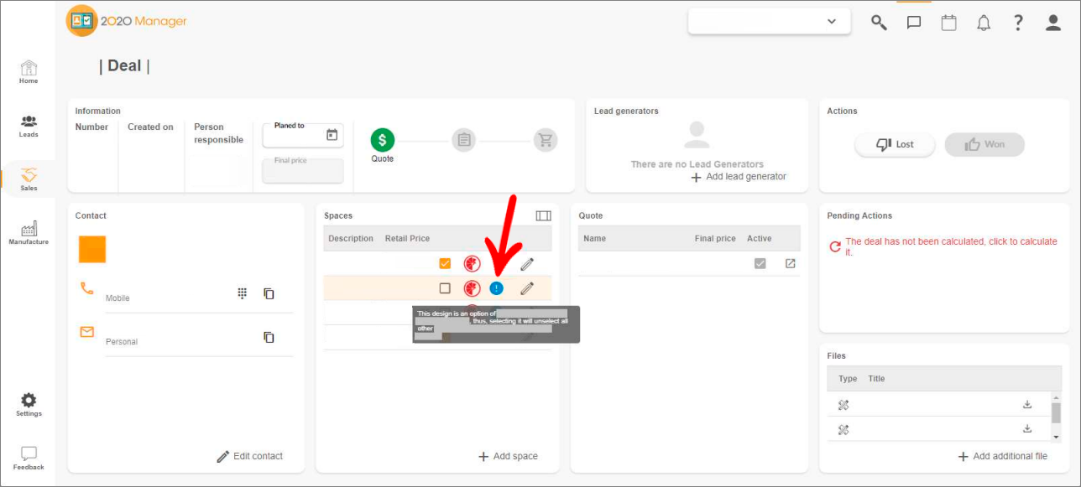Sort by Retail Price column header
Screen dimensions: 1081x487
pyautogui.click(x=407, y=238)
